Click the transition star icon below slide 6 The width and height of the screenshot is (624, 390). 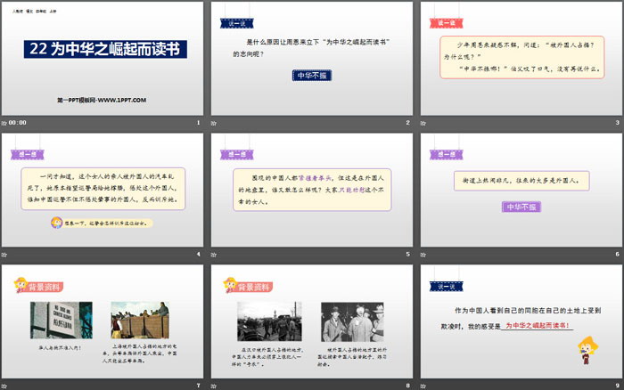(425, 255)
